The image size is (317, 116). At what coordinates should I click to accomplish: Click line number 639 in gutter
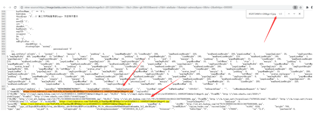[3, 11]
